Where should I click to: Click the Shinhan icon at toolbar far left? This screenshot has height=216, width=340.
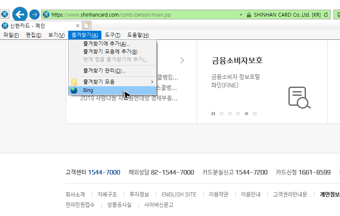[5, 14]
